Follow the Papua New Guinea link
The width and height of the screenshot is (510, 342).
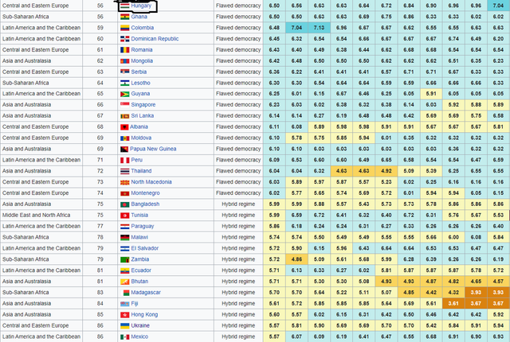pos(153,149)
